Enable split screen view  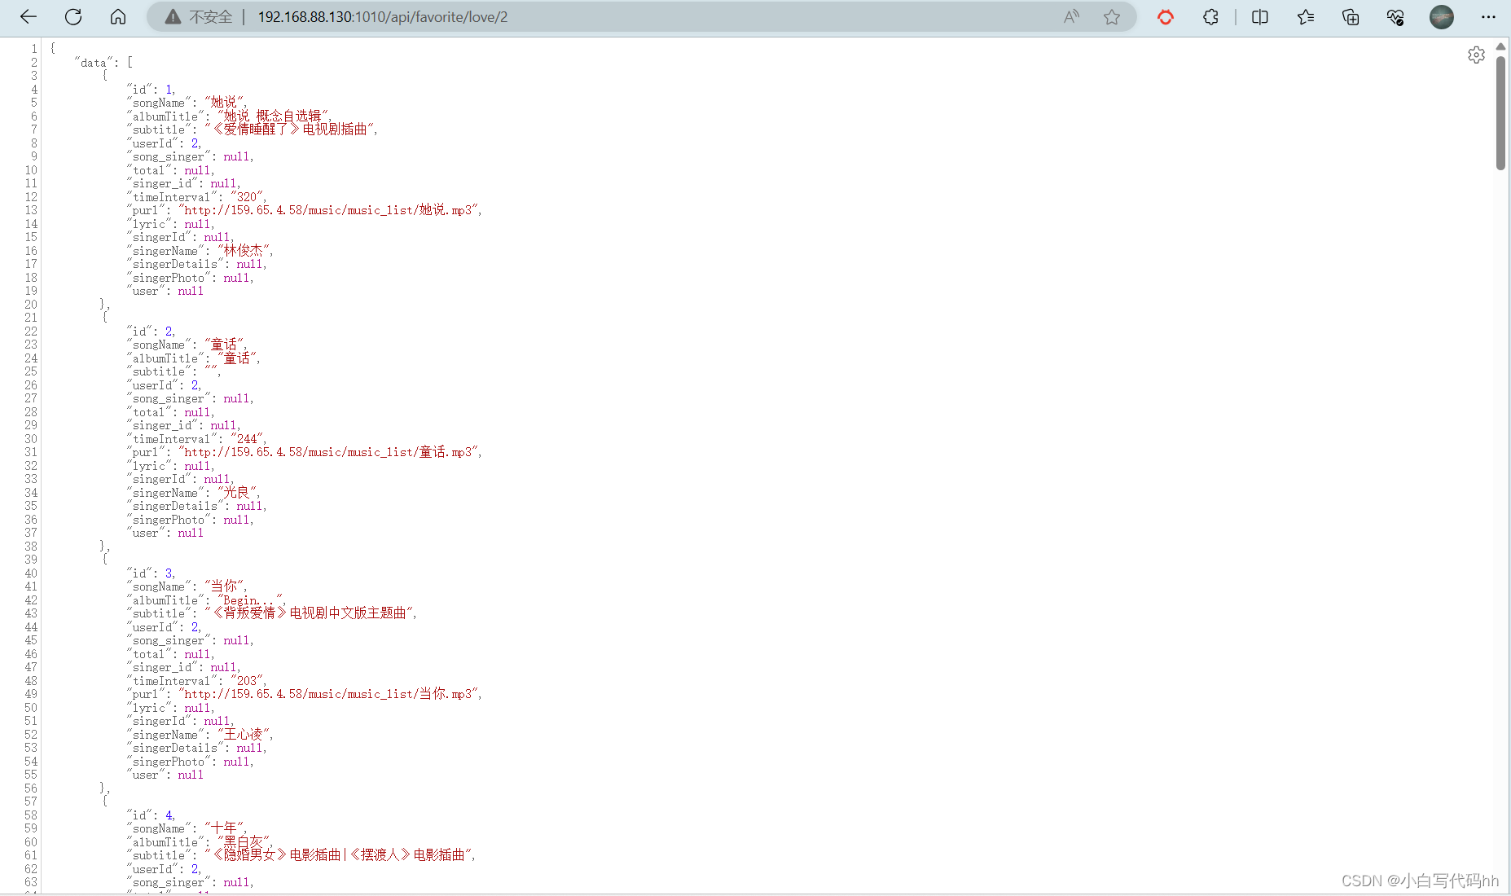1259,17
